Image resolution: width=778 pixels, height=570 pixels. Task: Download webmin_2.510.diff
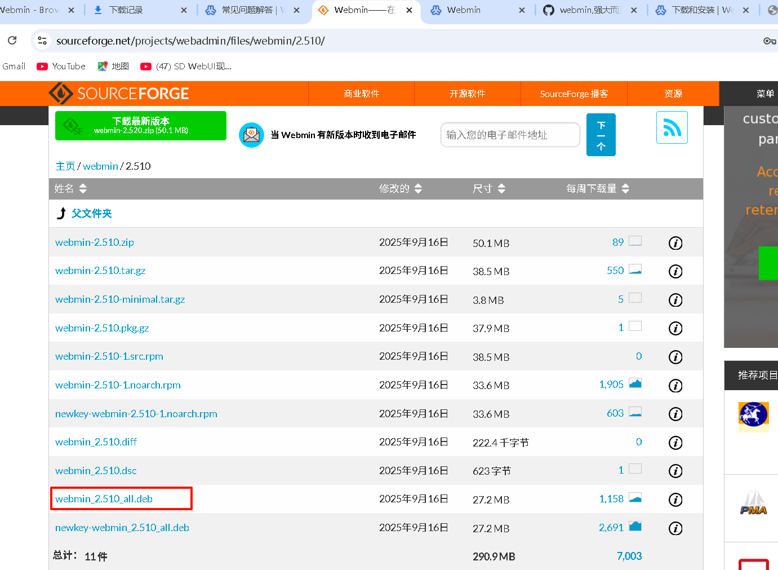click(x=96, y=442)
